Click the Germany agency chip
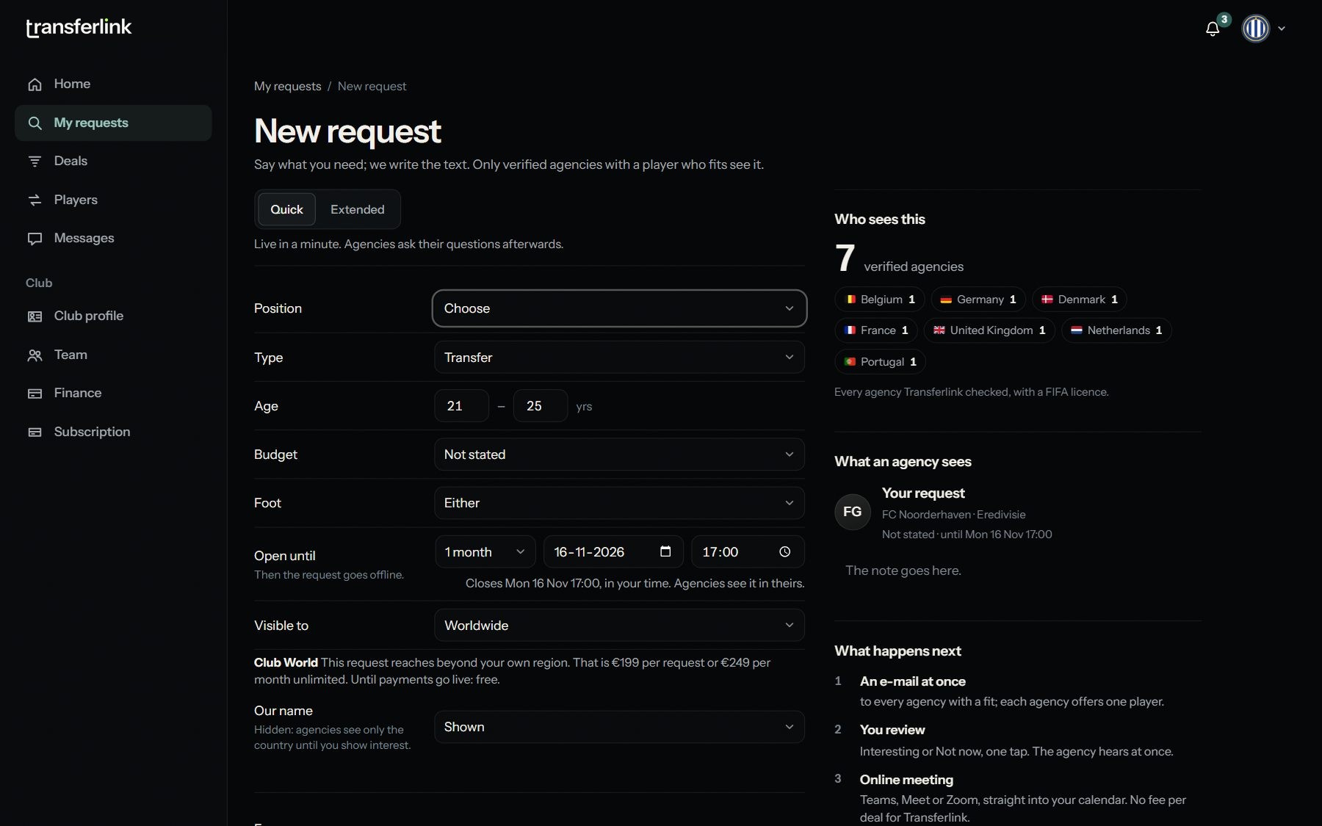This screenshot has width=1322, height=826. pyautogui.click(x=978, y=300)
